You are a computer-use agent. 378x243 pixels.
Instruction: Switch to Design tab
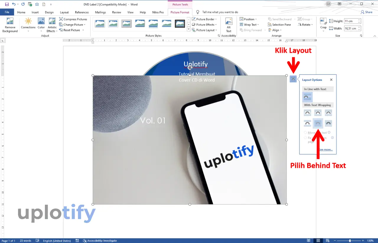point(49,12)
